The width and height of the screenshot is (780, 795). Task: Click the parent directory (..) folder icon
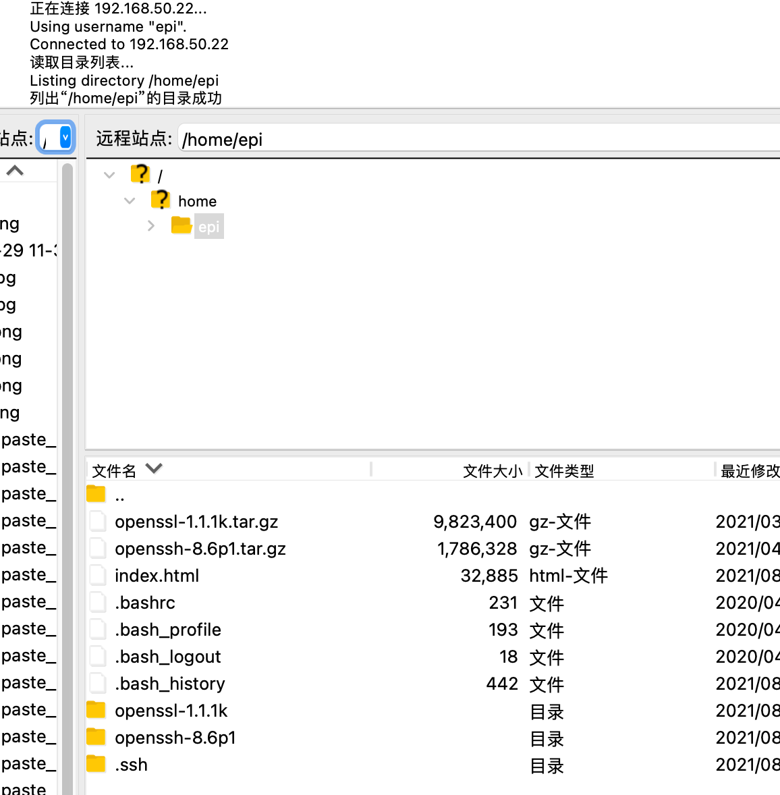click(x=96, y=495)
